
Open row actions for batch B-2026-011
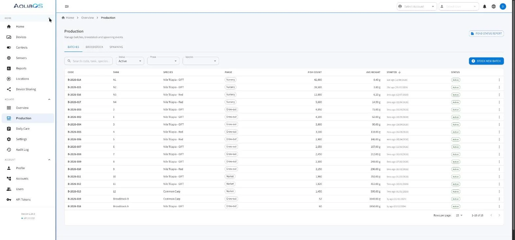pos(499,177)
